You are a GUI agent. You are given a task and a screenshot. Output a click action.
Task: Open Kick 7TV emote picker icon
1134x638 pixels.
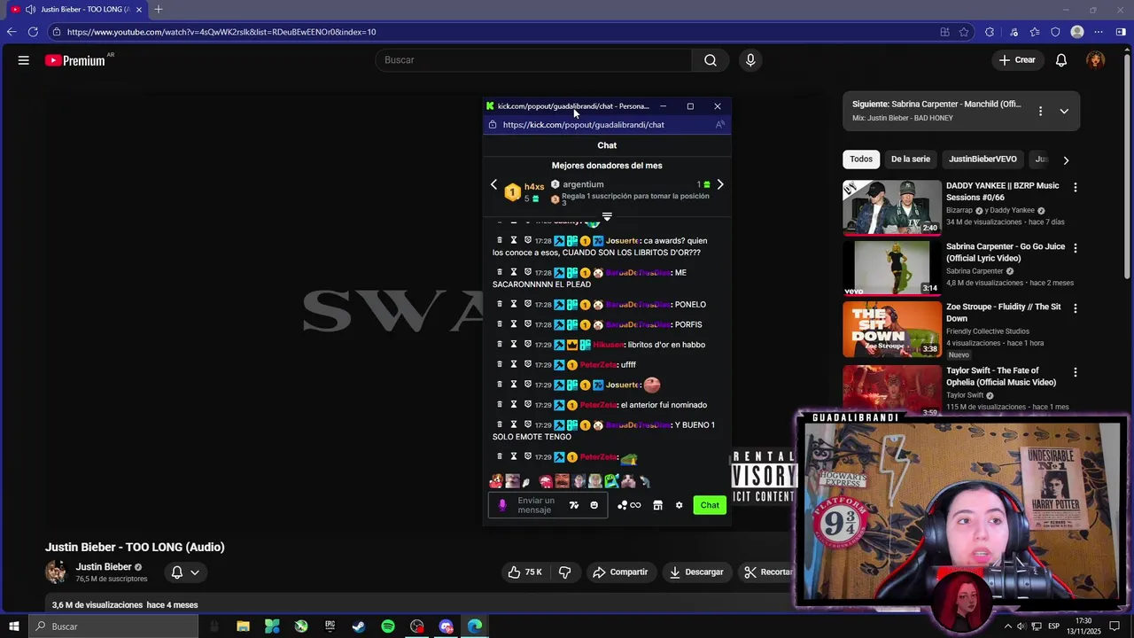click(x=574, y=505)
